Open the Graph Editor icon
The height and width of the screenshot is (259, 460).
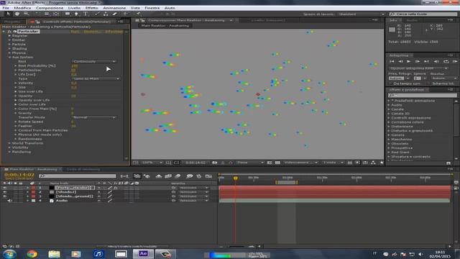click(x=208, y=176)
